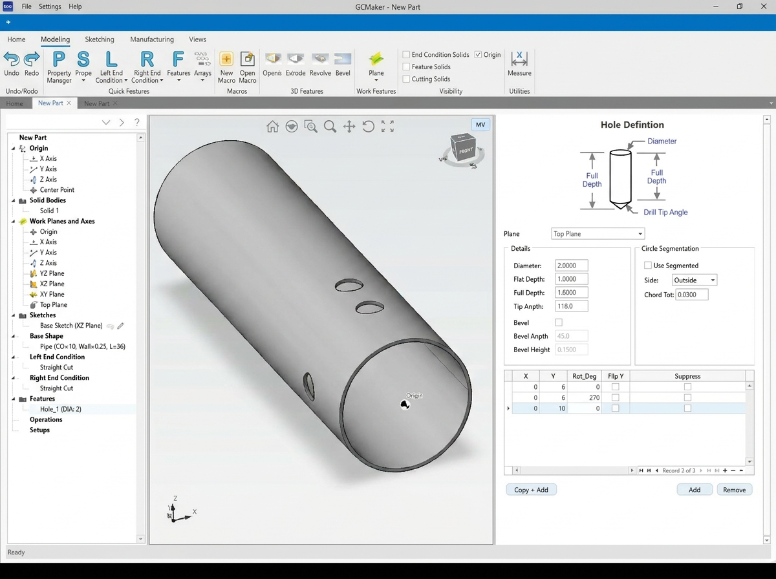Enable the Use Segmented checkbox
The height and width of the screenshot is (579, 776).
coord(648,265)
